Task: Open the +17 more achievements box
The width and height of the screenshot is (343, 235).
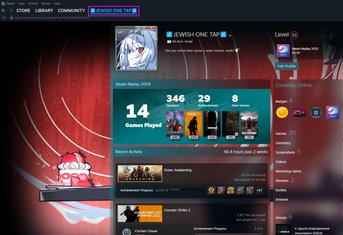Action: pos(259,190)
